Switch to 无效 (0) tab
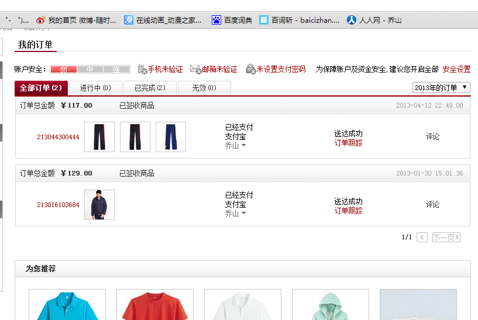This screenshot has height=320, width=478. 204,88
